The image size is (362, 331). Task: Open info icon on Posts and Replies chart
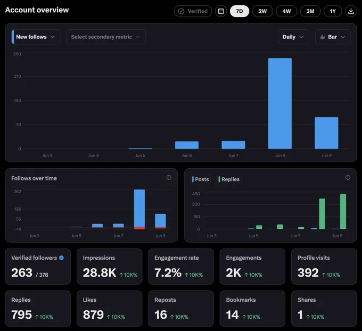pyautogui.click(x=348, y=178)
